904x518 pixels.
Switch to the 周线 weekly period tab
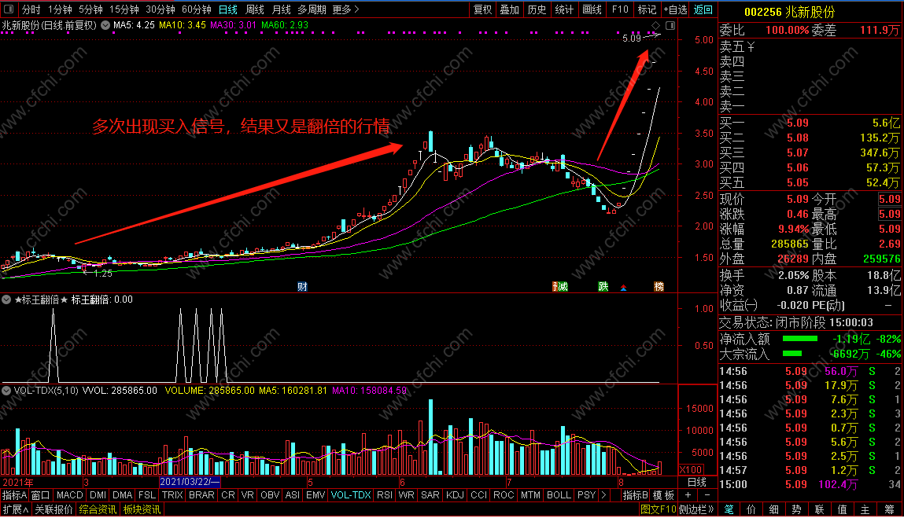(254, 9)
